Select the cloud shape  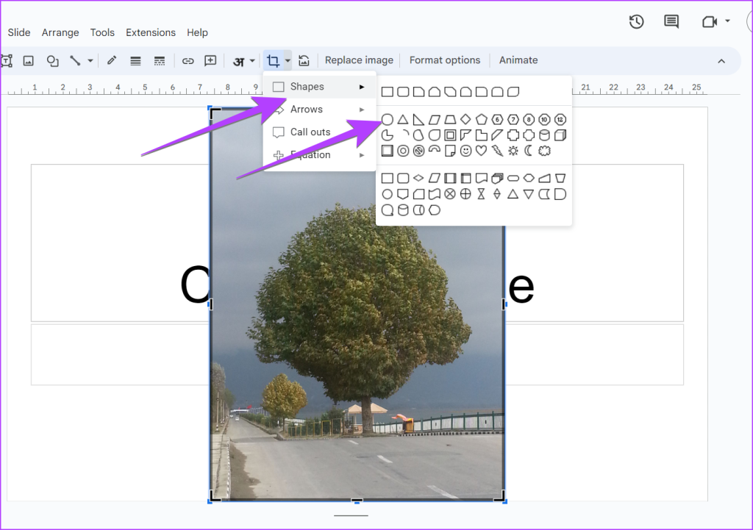pyautogui.click(x=544, y=151)
